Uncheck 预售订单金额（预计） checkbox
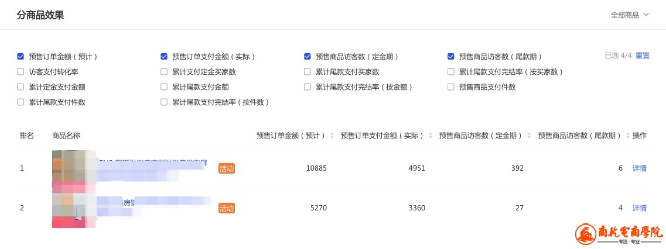 21,57
